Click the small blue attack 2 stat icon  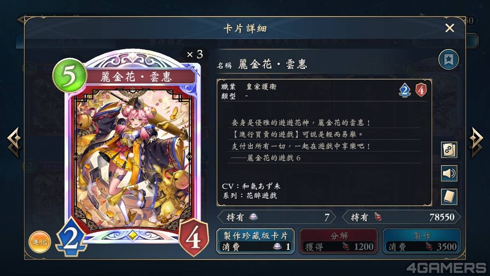404,90
